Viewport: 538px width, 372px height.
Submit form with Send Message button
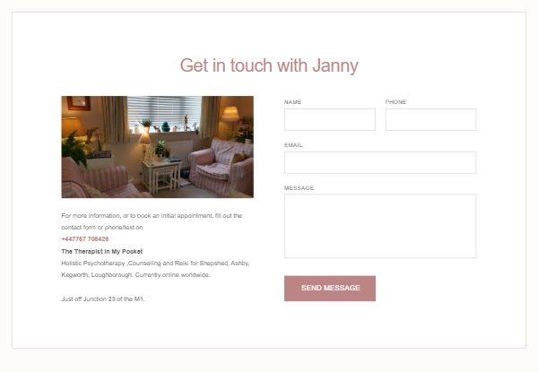(x=329, y=289)
